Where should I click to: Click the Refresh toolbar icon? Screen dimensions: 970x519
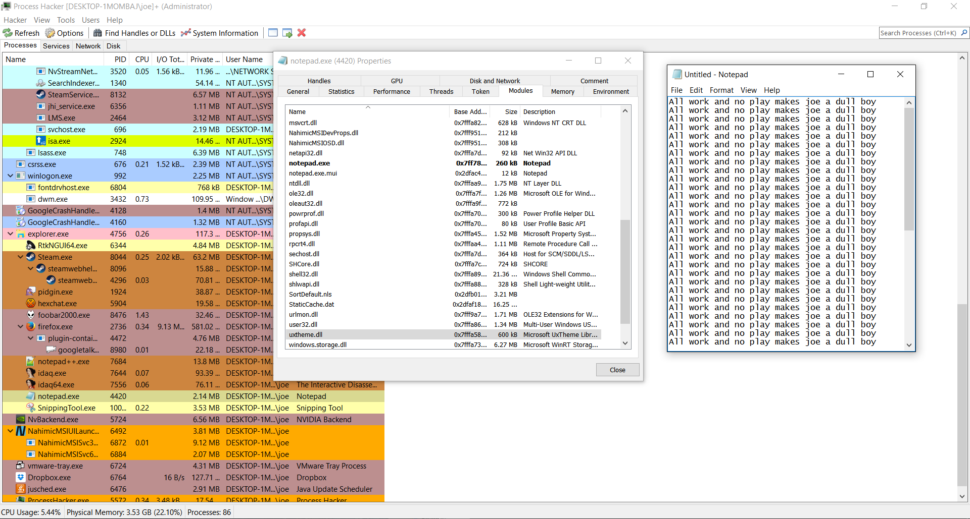click(8, 33)
